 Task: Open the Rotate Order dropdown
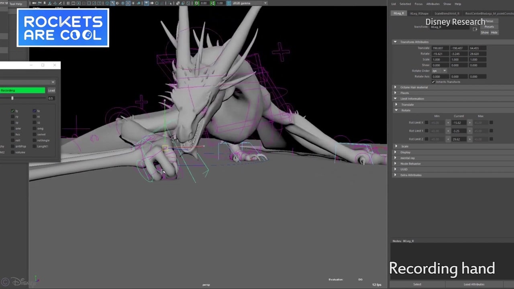[x=439, y=71]
